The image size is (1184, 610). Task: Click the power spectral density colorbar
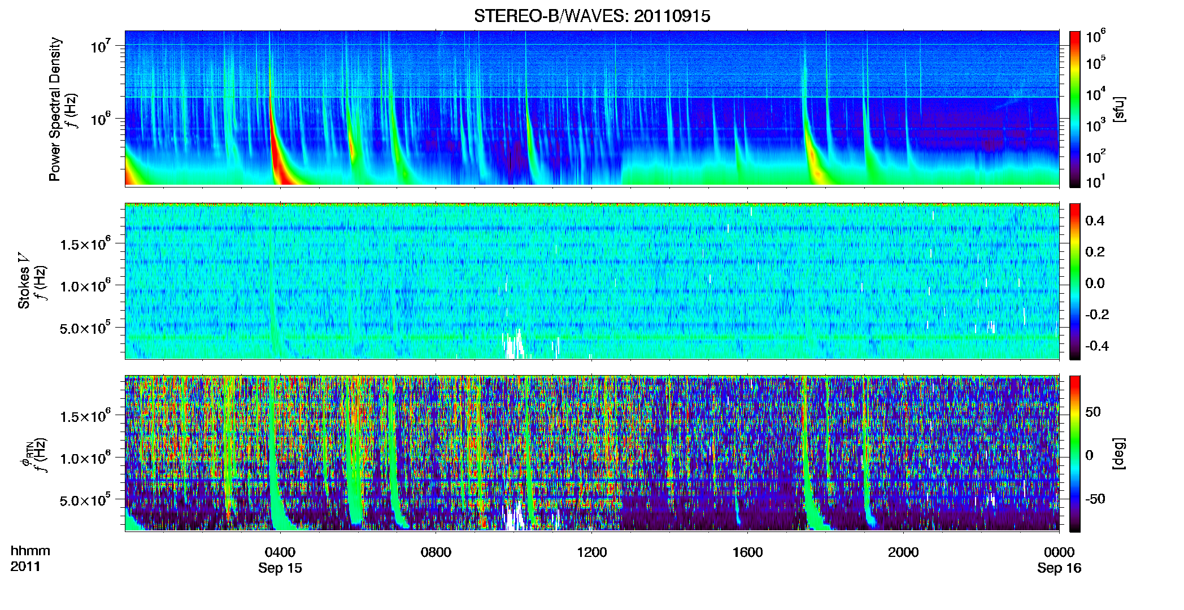[x=1075, y=109]
